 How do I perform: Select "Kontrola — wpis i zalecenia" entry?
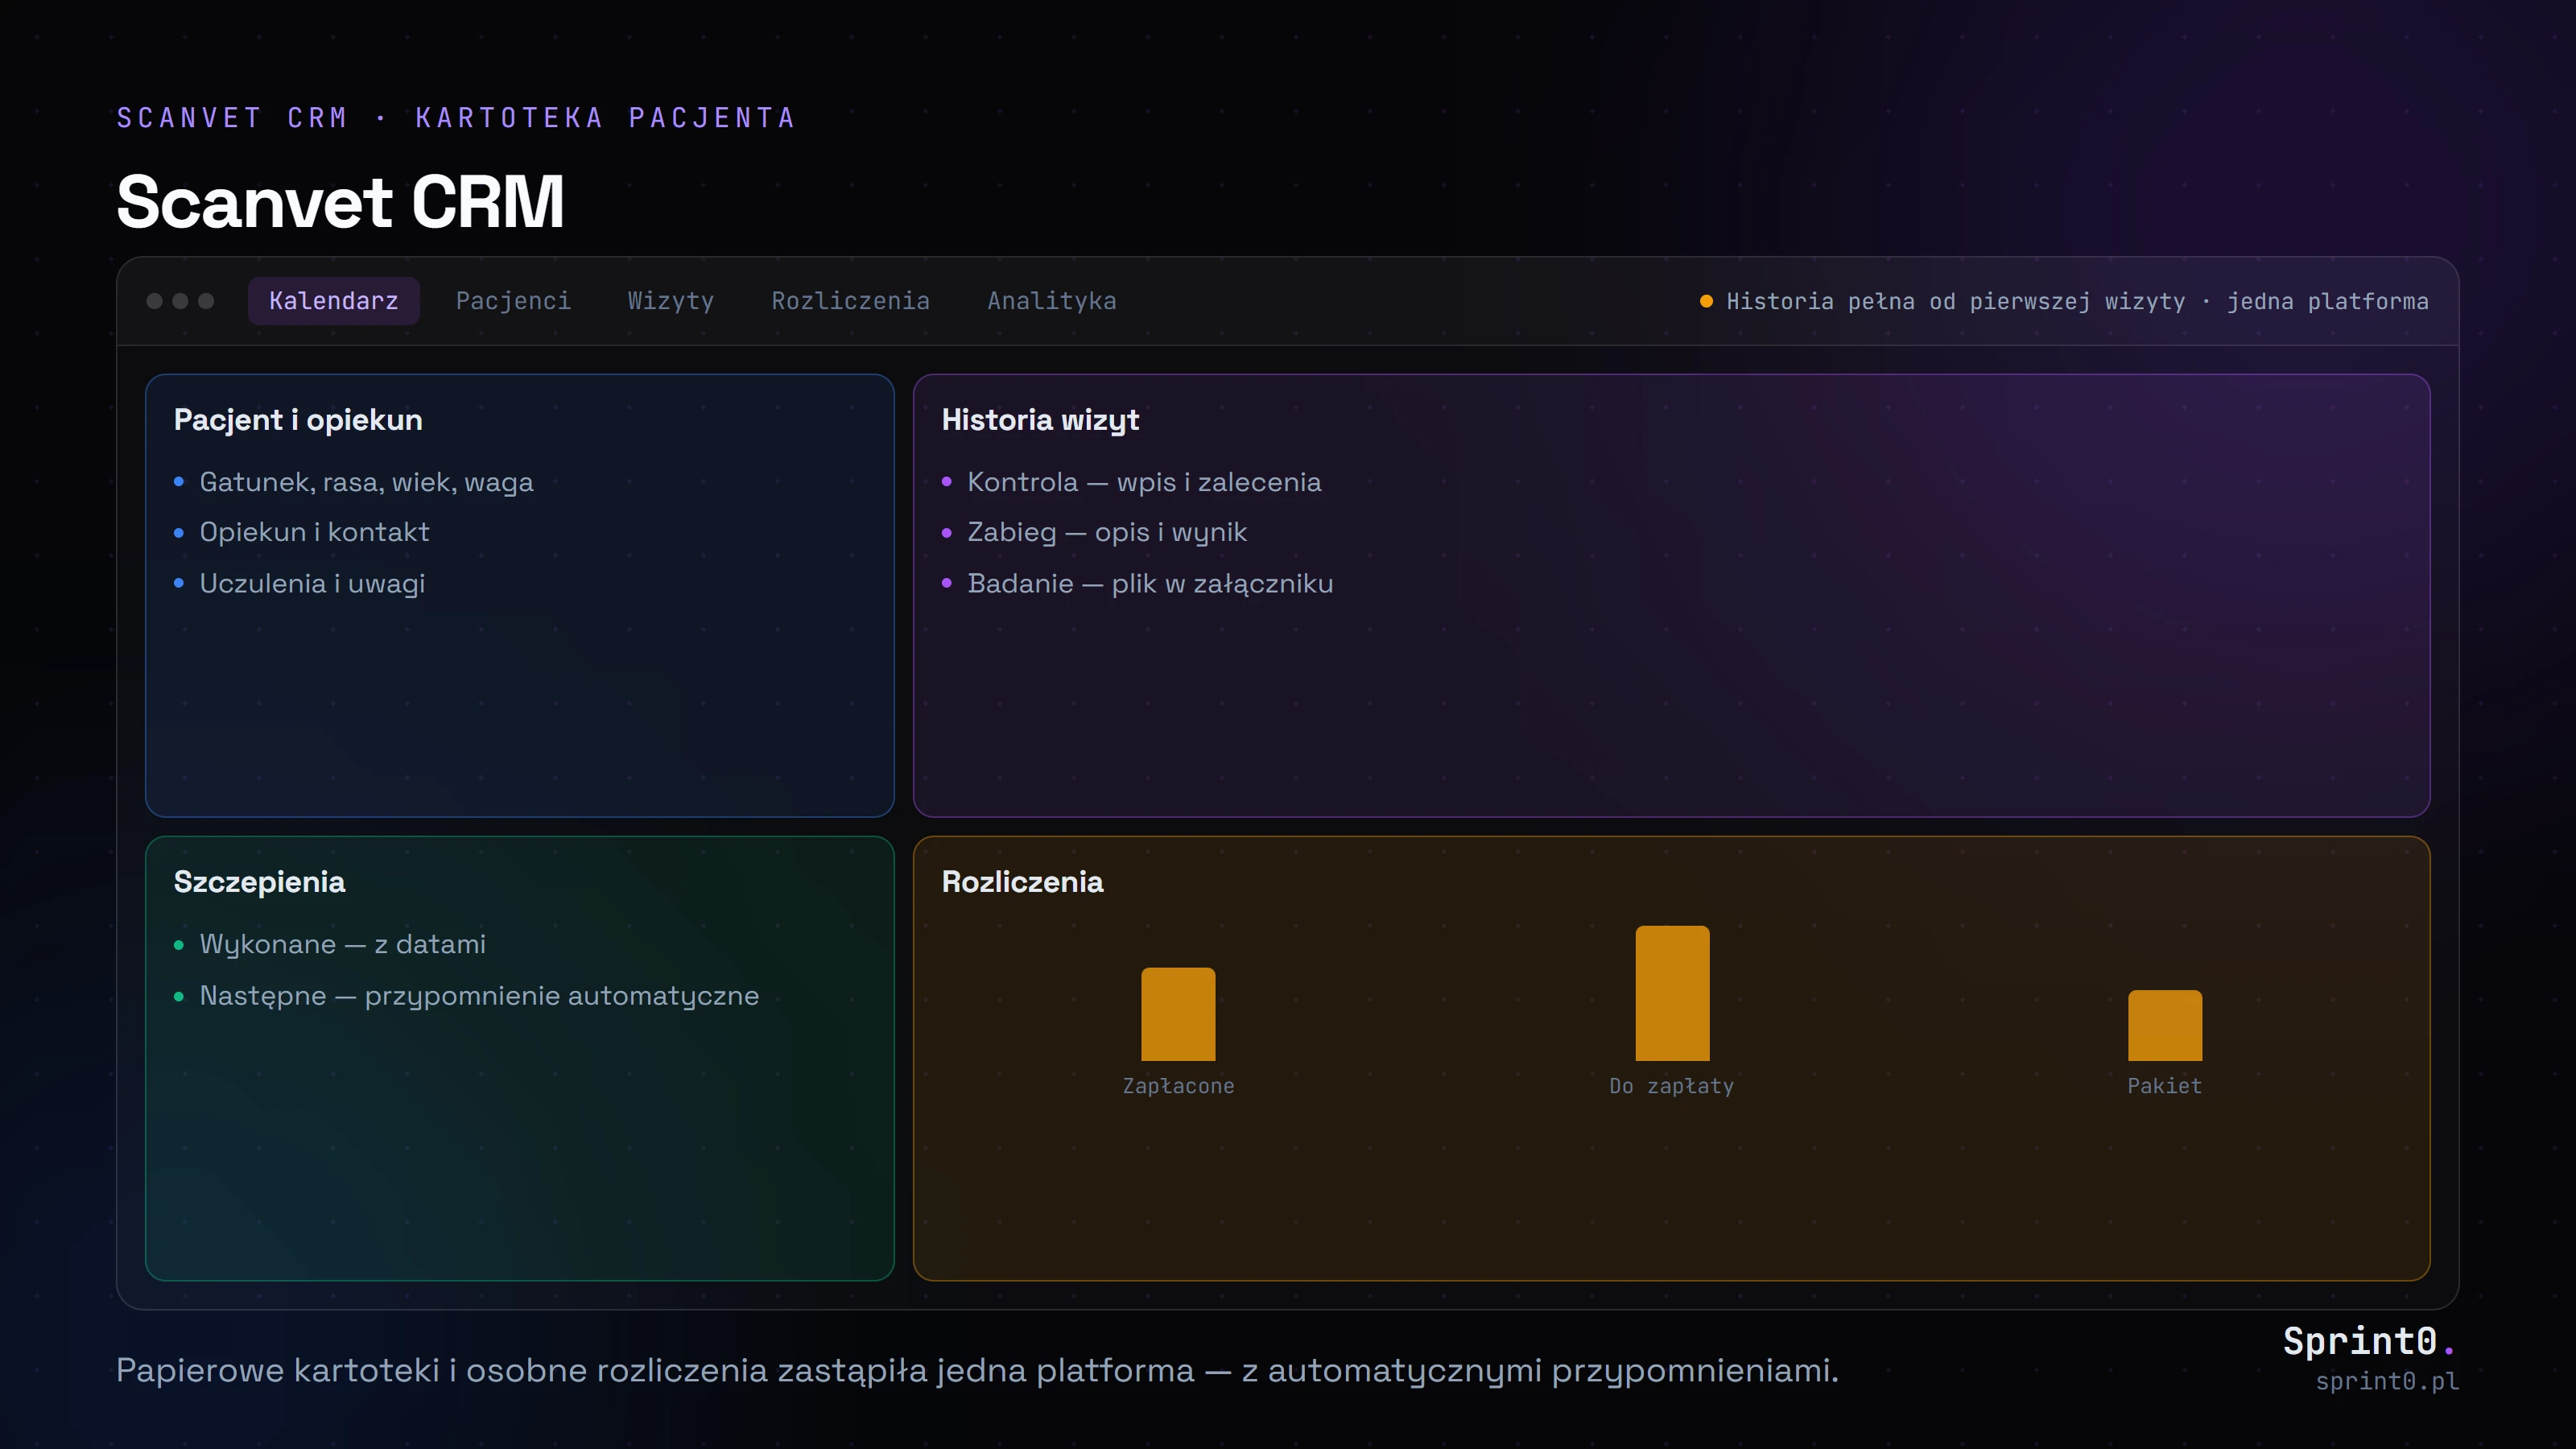(x=1144, y=482)
